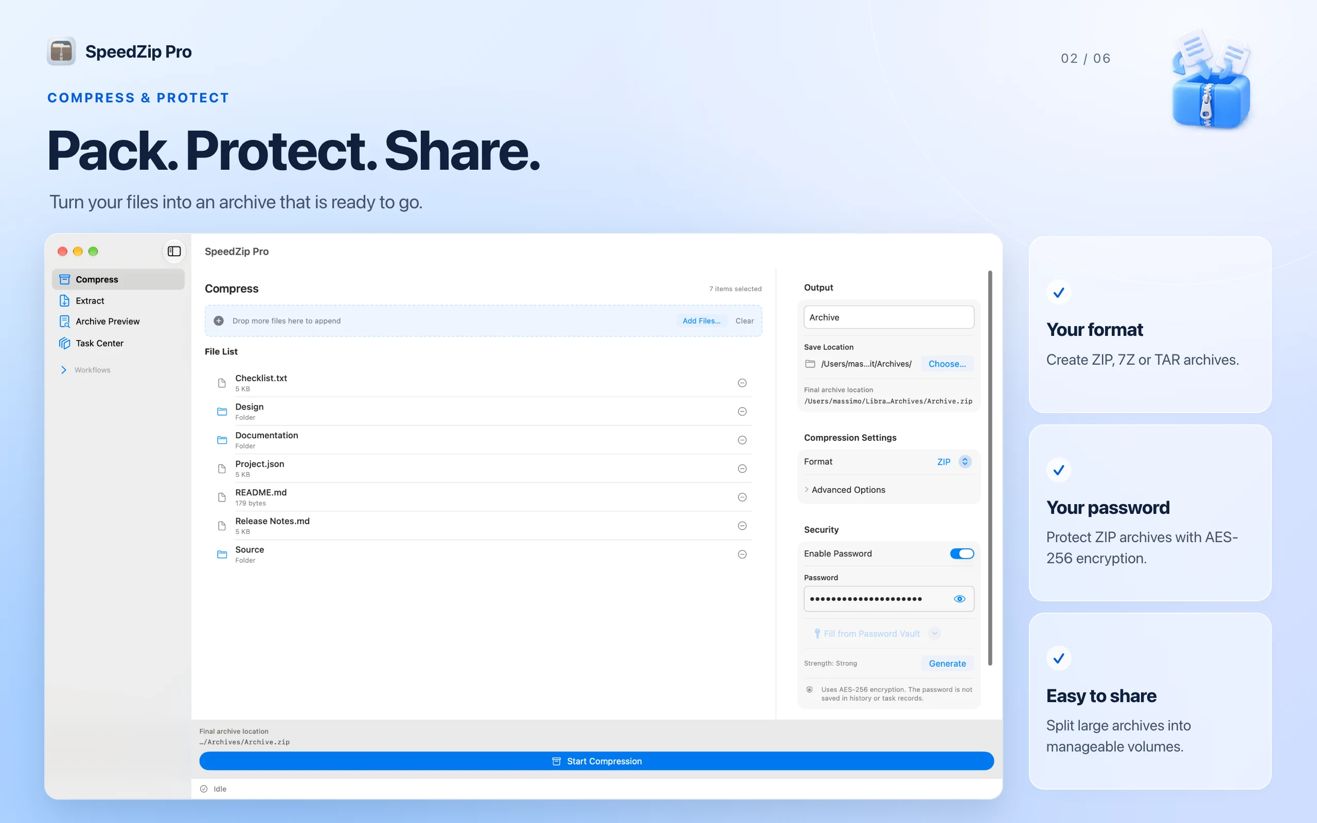Remove the Design folder from list
Image resolution: width=1317 pixels, height=823 pixels.
tap(742, 411)
